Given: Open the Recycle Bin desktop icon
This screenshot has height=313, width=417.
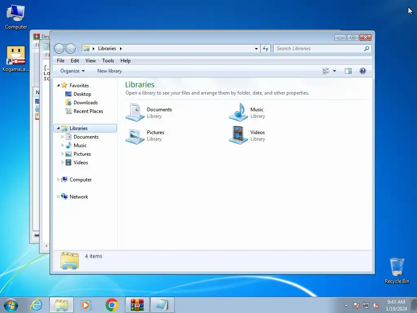Looking at the screenshot, I should (x=397, y=271).
